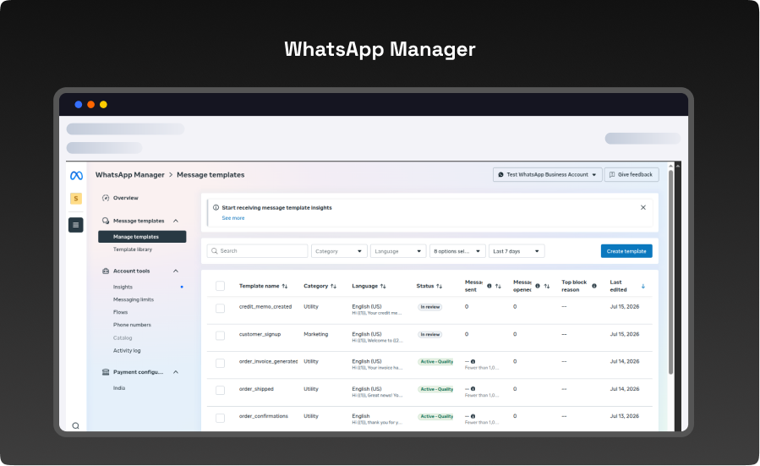The width and height of the screenshot is (760, 466).
Task: Open Phone numbers in sidebar
Action: point(133,325)
